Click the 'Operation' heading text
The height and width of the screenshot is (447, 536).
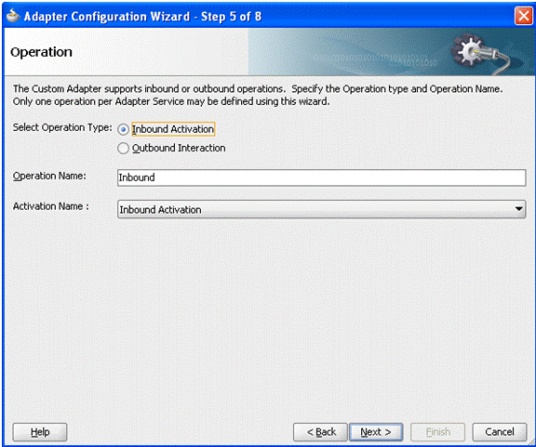coord(41,52)
